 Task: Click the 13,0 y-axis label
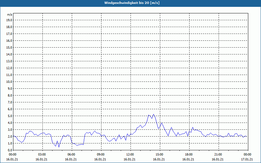[9, 61]
